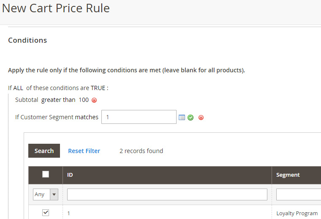Click the Segment filter text box
This screenshot has width=321, height=219.
tap(298, 194)
